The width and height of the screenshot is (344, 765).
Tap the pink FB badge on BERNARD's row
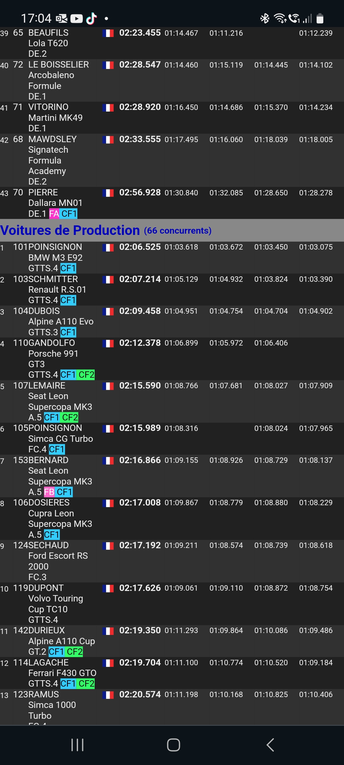[49, 492]
